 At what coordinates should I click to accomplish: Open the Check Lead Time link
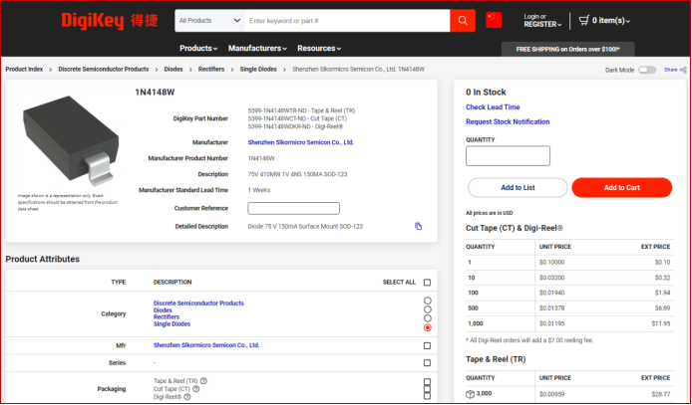point(493,107)
